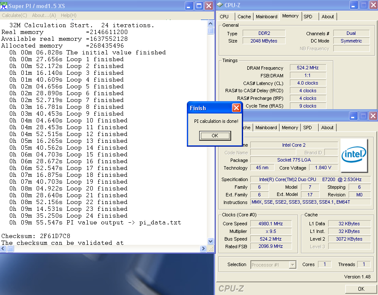Switch to Memory tab in lower CPU-Z window
This screenshot has width=378, height=295.
290,128
